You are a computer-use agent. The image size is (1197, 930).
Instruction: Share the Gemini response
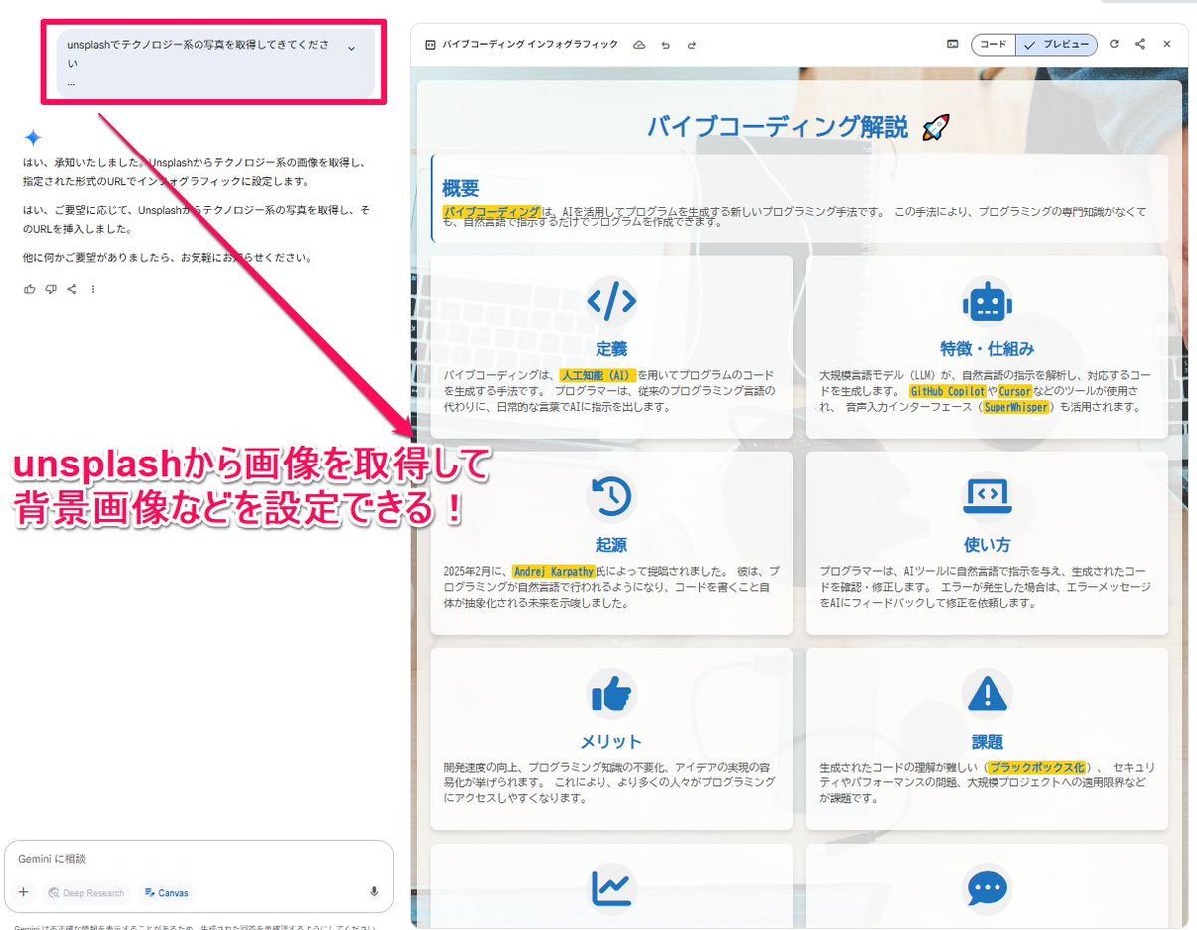[x=72, y=289]
